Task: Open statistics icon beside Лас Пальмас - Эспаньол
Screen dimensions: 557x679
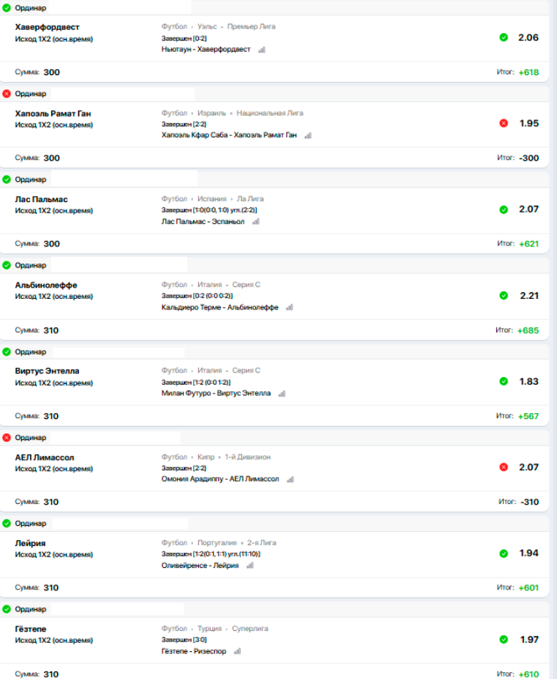Action: (256, 222)
